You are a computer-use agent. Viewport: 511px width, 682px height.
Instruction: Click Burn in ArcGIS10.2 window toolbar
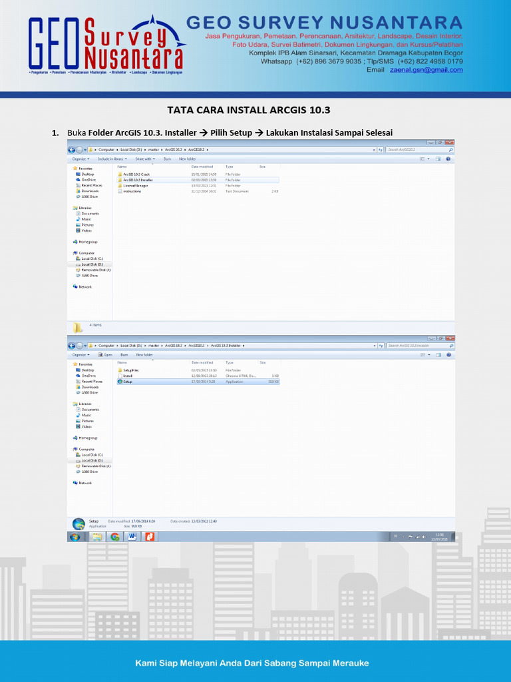167,159
